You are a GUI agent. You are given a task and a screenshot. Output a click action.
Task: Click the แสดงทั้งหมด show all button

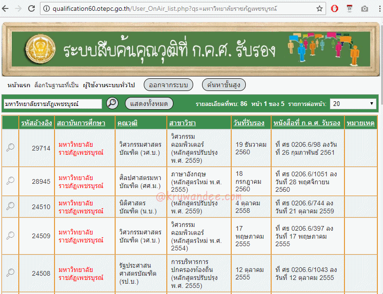(x=149, y=104)
